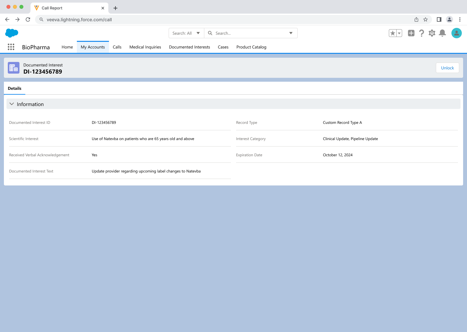The image size is (467, 332).
Task: Open the user profile avatar
Action: [x=456, y=33]
